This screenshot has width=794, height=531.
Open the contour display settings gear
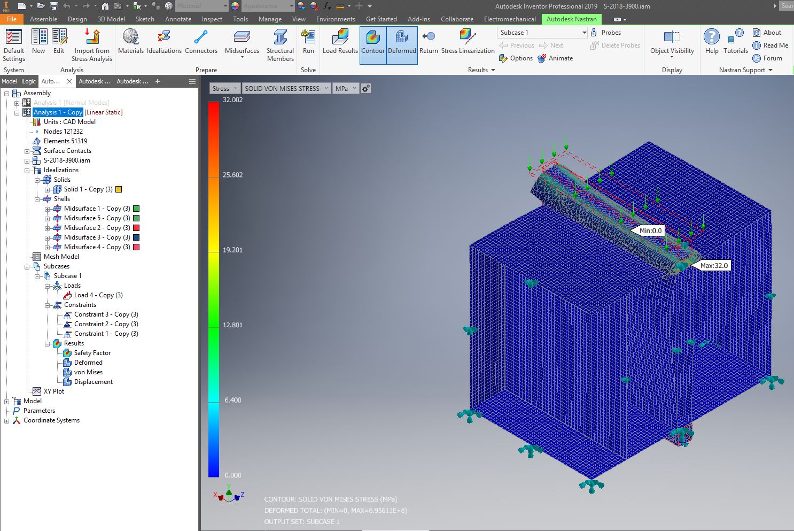(365, 88)
